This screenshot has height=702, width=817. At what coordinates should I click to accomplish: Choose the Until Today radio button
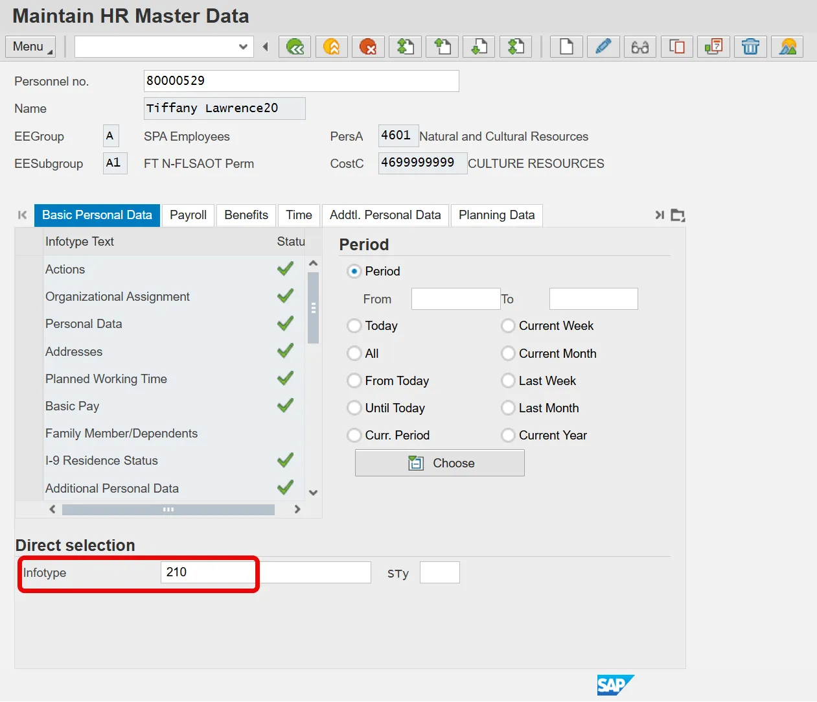coord(354,408)
